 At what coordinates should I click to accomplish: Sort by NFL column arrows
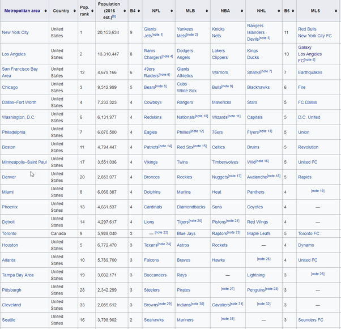pyautogui.click(x=172, y=11)
